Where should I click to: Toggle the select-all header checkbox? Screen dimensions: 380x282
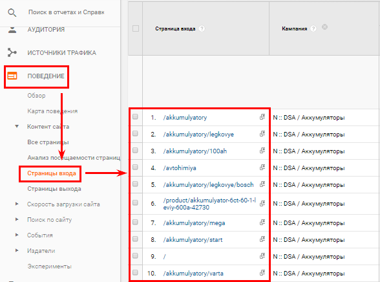click(136, 28)
